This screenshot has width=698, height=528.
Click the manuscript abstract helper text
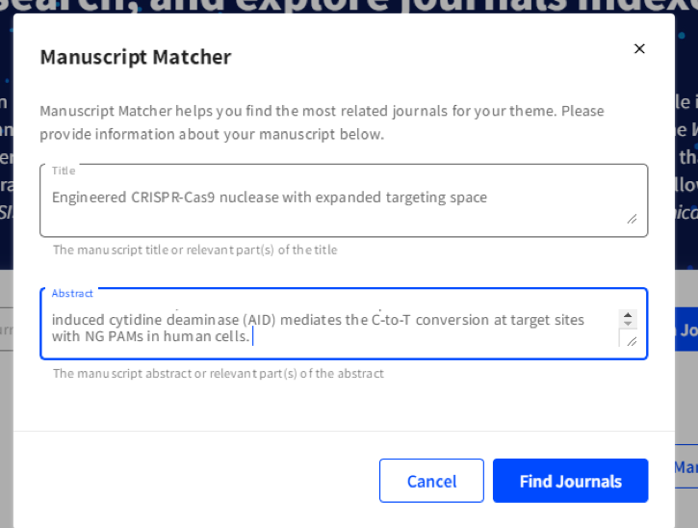pos(218,373)
